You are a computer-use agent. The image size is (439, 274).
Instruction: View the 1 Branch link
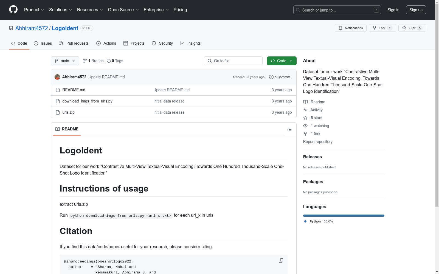pos(93,61)
